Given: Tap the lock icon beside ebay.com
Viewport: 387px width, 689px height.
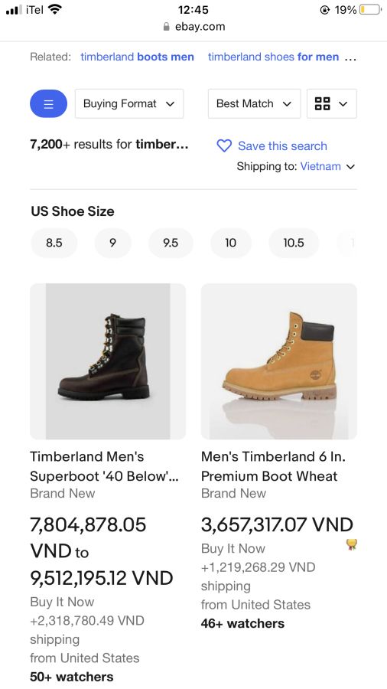Looking at the screenshot, I should (166, 27).
